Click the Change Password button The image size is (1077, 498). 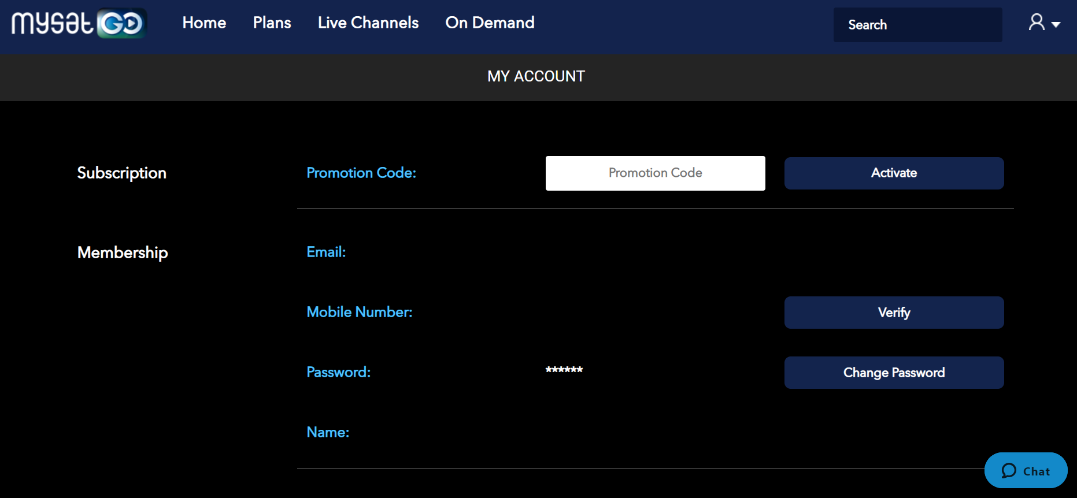(x=894, y=373)
